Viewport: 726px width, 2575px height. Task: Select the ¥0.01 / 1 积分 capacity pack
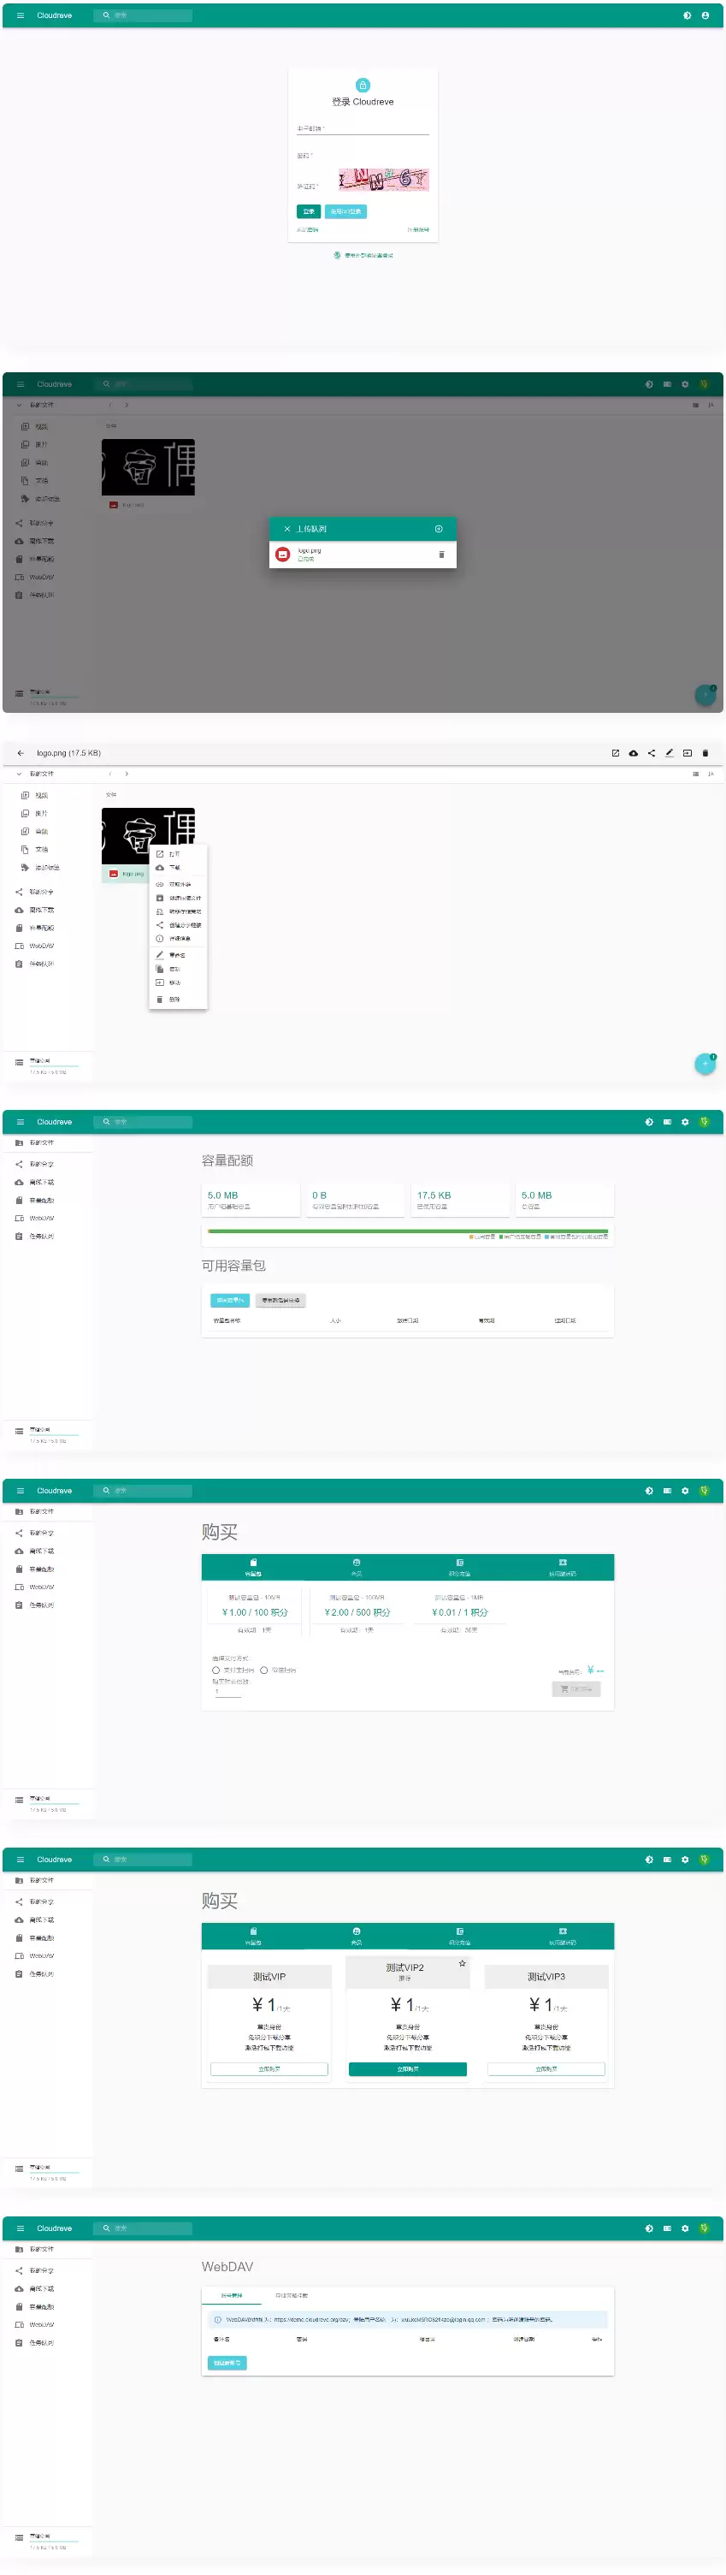459,1612
